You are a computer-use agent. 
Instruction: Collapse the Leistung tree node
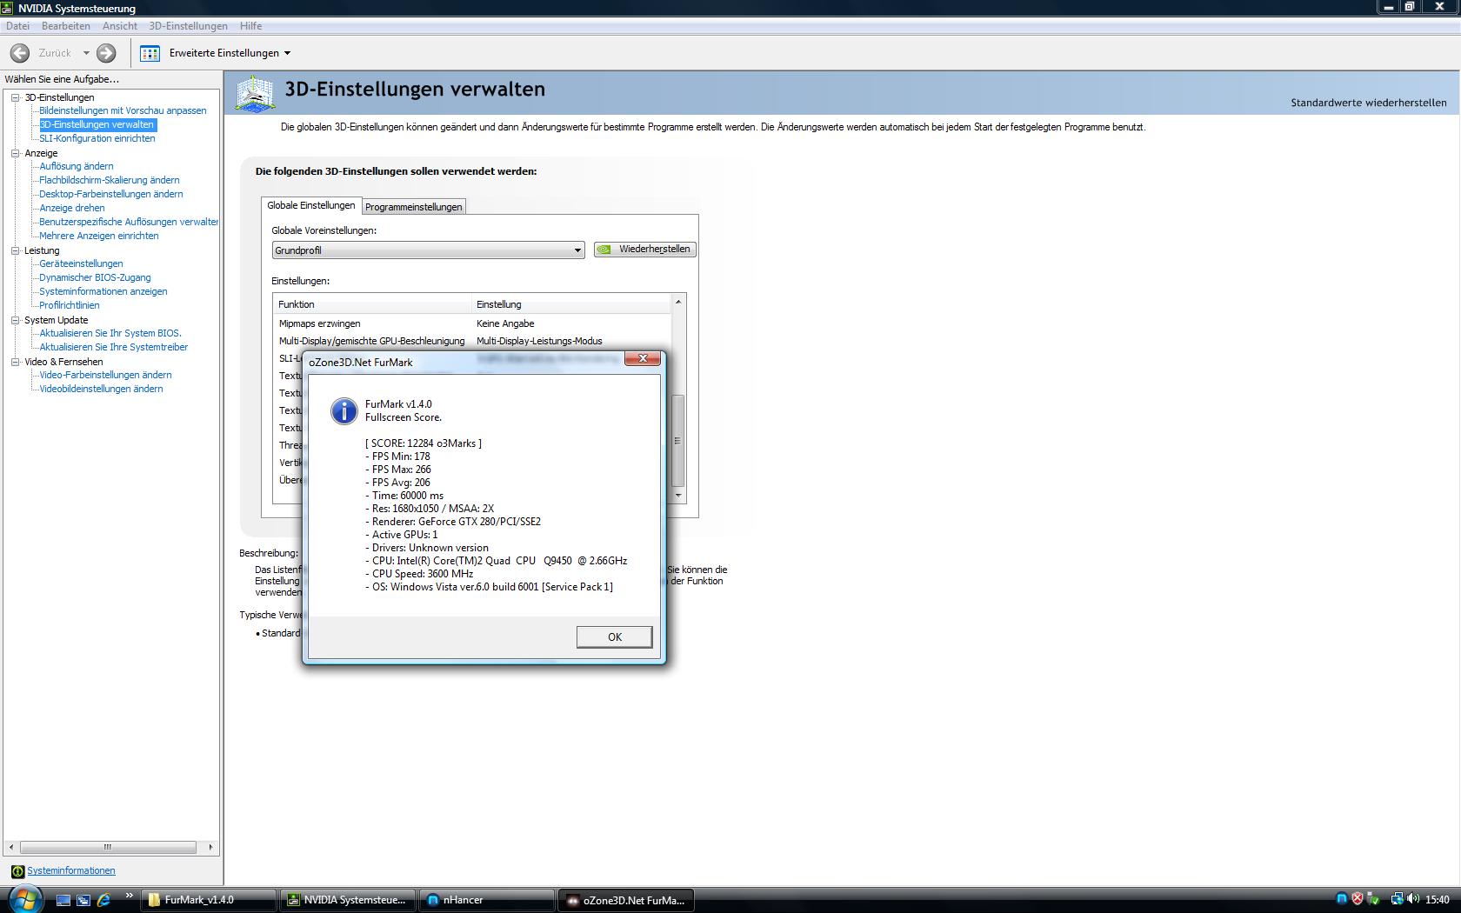[x=15, y=250]
